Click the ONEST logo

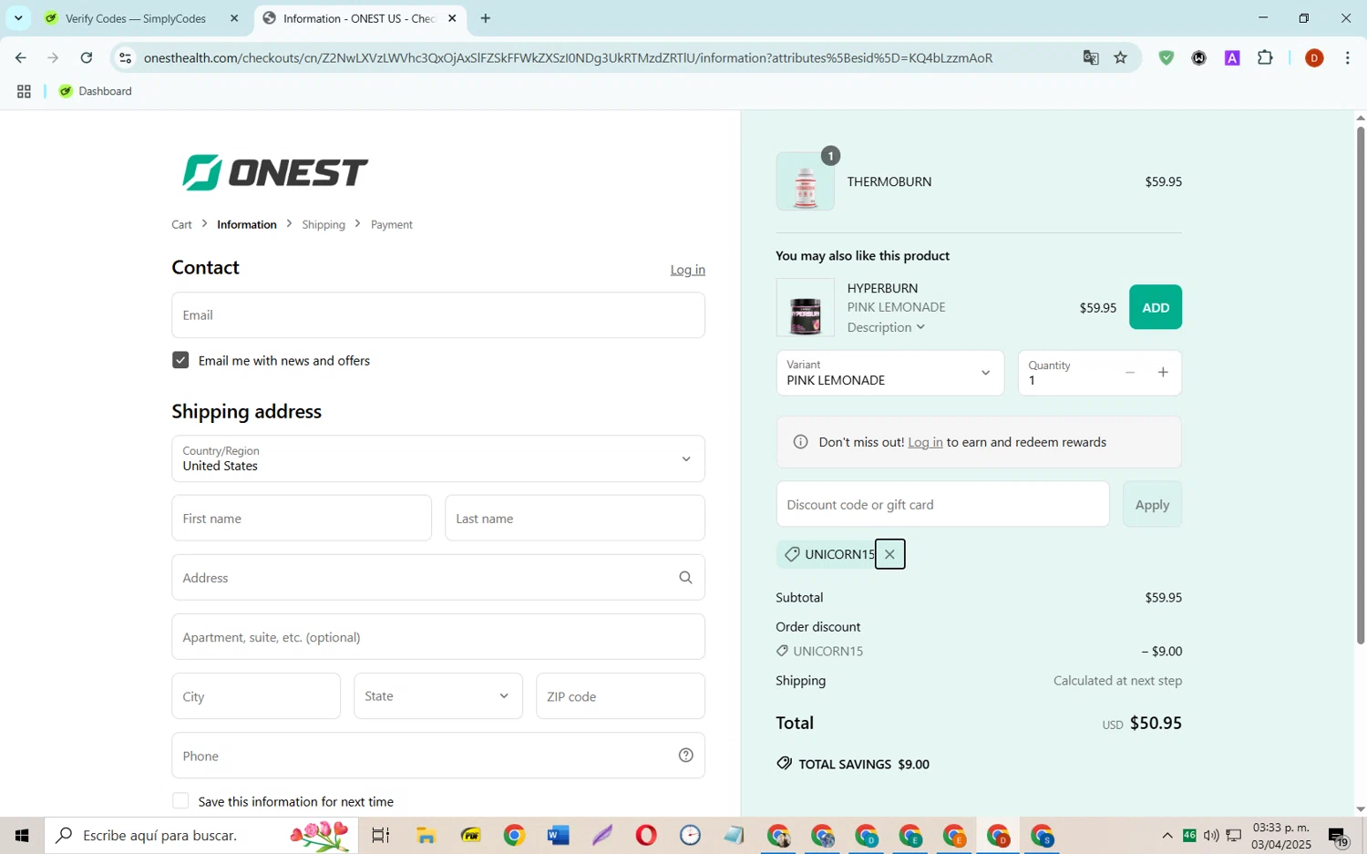[x=274, y=172]
